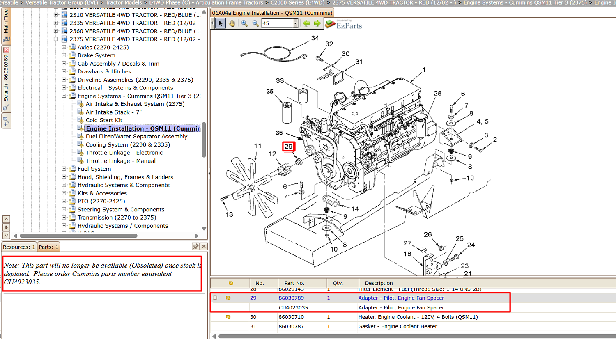Click the zoom percentage input field

pos(277,23)
